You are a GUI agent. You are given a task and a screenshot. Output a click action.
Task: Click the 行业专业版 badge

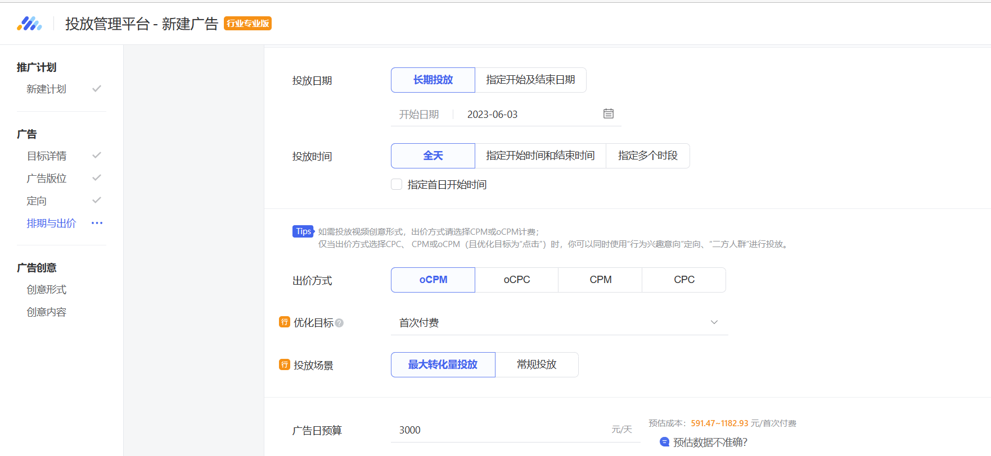[247, 24]
